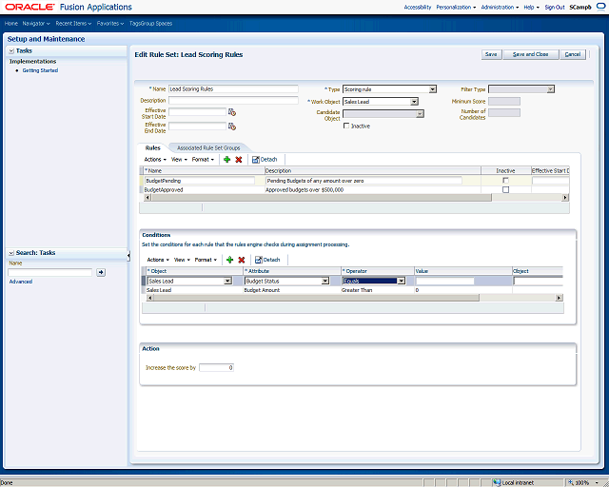609x487 pixels.
Task: Open Format menu in Conditions toolbar
Action: [x=206, y=260]
